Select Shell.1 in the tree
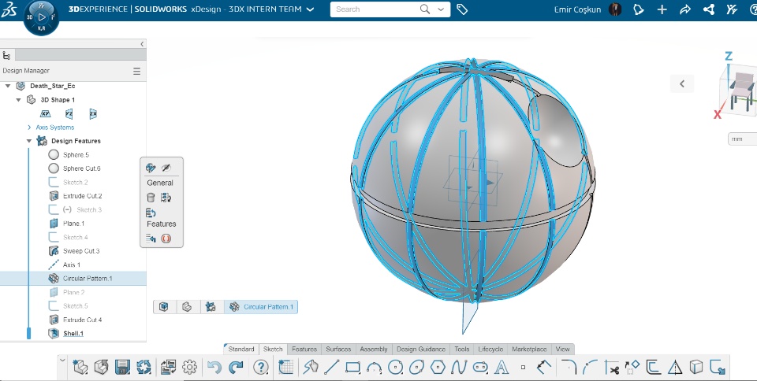 [73, 333]
